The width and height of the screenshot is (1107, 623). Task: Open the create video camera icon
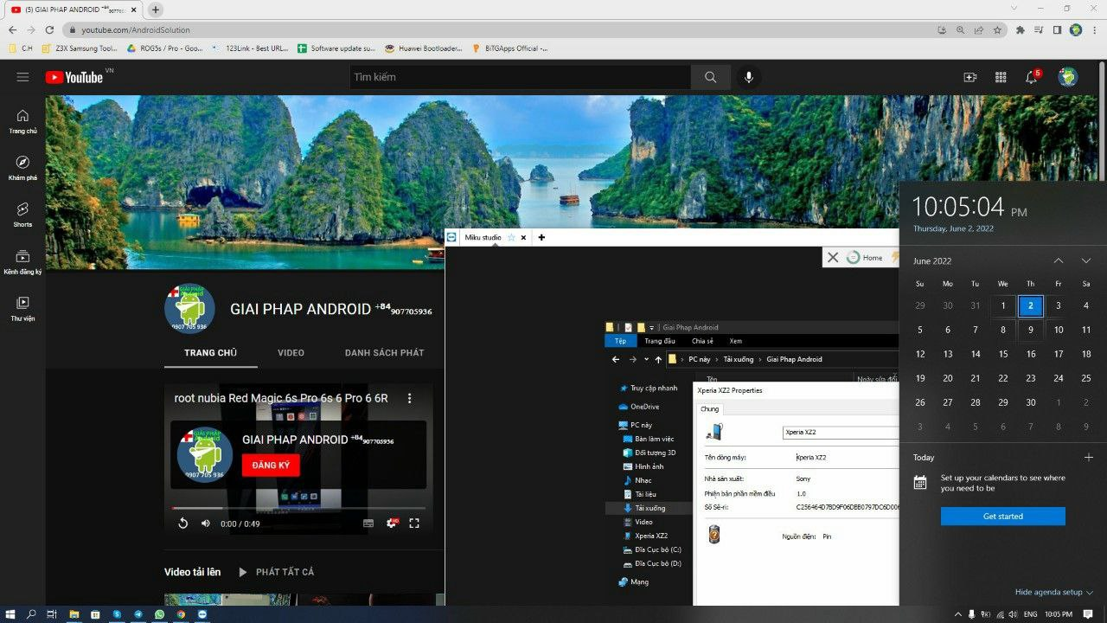(970, 77)
